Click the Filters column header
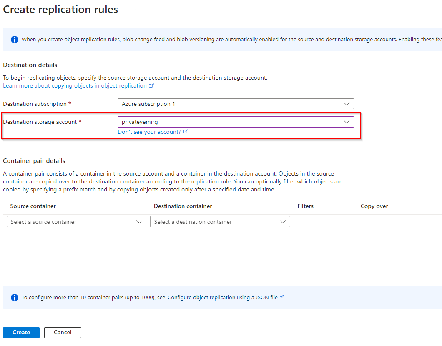The width and height of the screenshot is (442, 346). point(305,206)
